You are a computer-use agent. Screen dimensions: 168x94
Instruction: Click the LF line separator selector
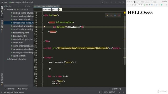click(x=106, y=92)
